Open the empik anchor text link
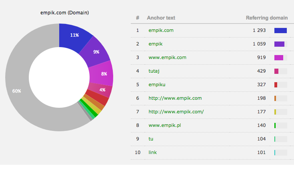The height and width of the screenshot is (170, 294). (156, 44)
